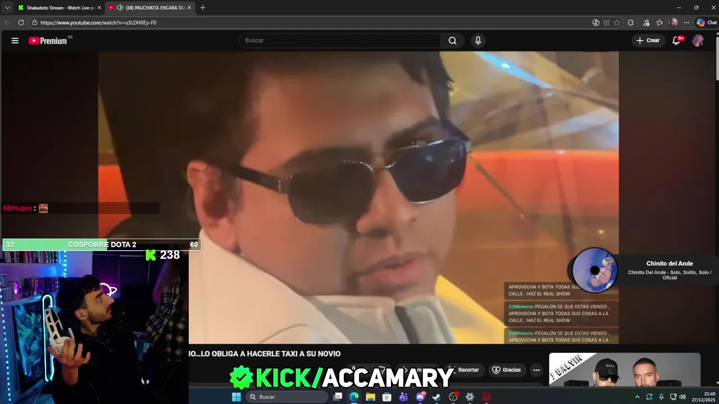This screenshot has width=719, height=404.
Task: Start a voice search with the microphone
Action: 478,40
